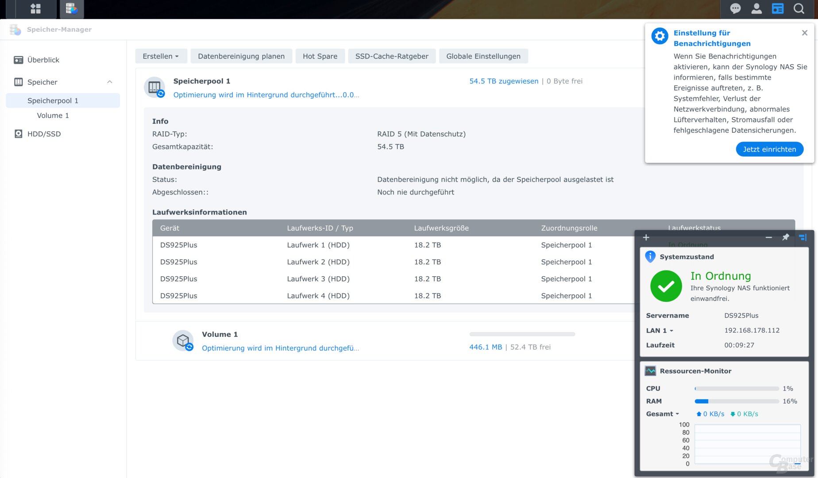Open the DSM search icon
818x478 pixels.
799,9
